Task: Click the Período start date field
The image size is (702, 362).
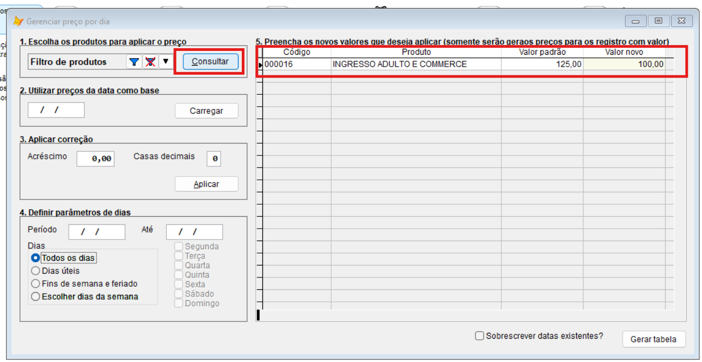Action: tap(96, 232)
